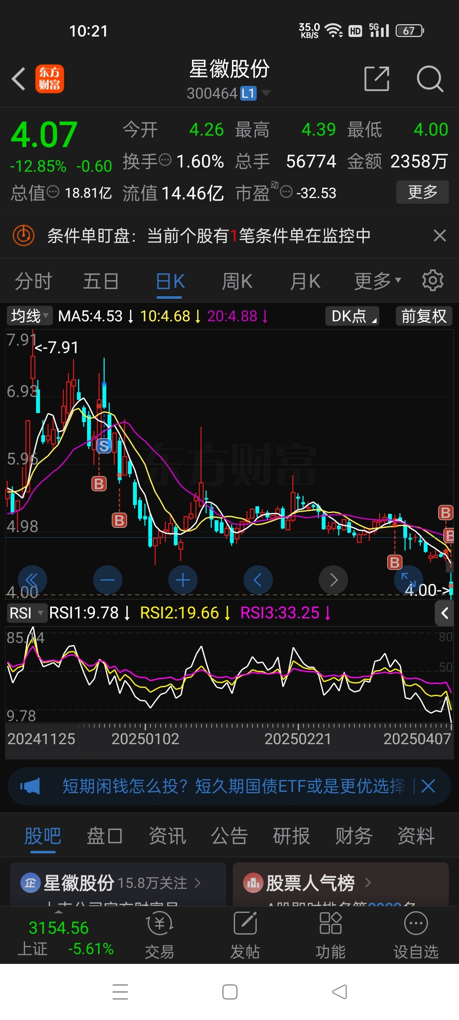
Task: Tap the megaphone announcement icon
Action: [x=30, y=786]
